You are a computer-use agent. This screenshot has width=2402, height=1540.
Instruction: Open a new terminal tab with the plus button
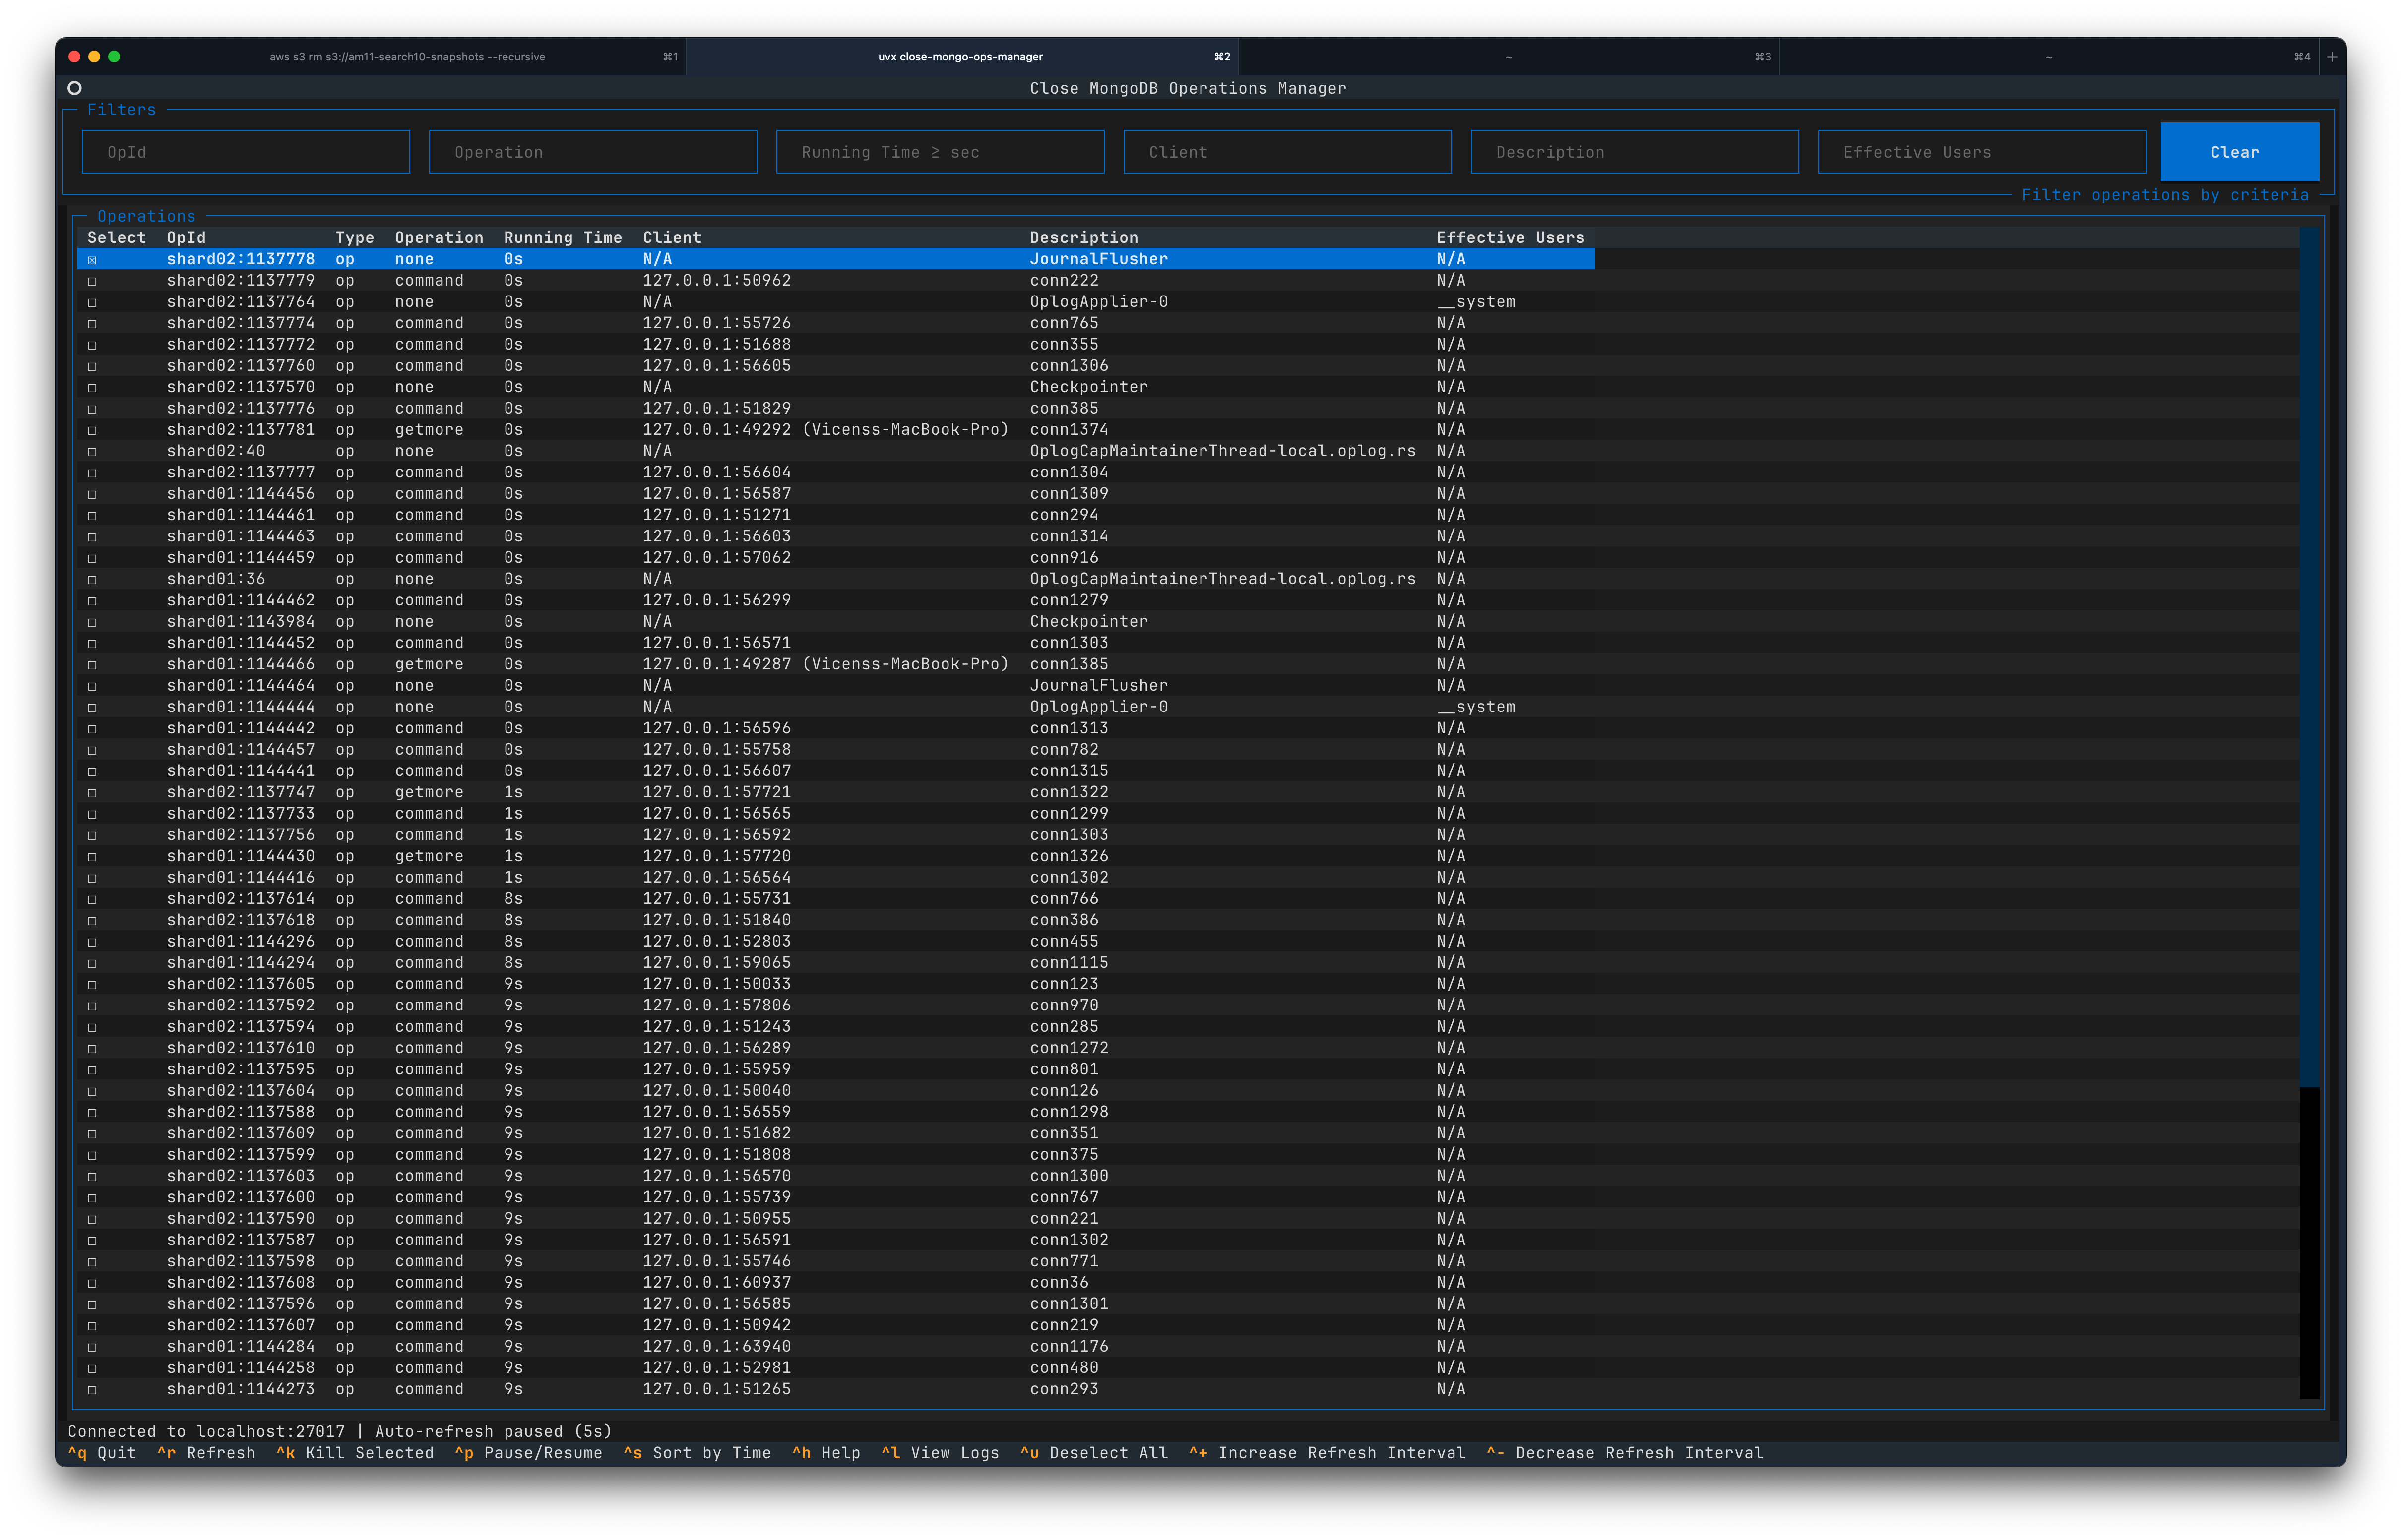pos(2332,57)
